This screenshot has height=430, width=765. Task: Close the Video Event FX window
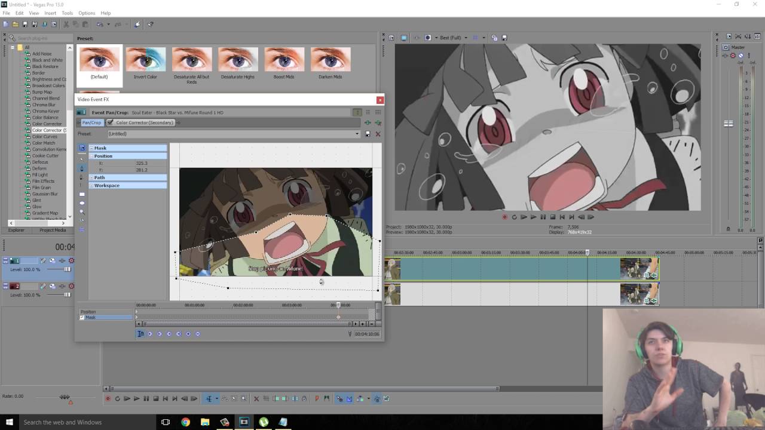click(x=380, y=100)
